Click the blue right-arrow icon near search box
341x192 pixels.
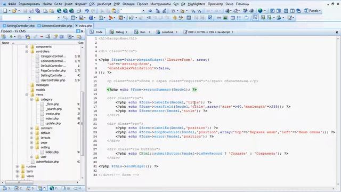pyautogui.click(x=150, y=11)
